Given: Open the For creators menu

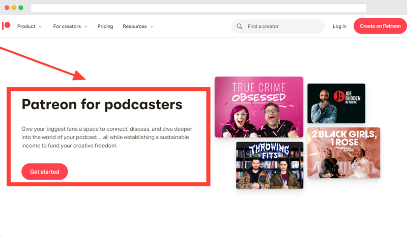Looking at the screenshot, I should 67,26.
